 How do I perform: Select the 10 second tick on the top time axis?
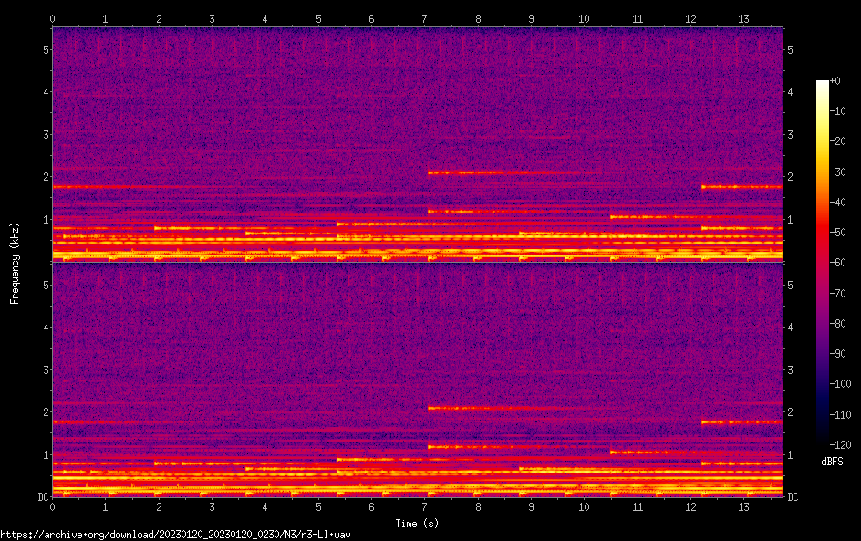[x=584, y=18]
